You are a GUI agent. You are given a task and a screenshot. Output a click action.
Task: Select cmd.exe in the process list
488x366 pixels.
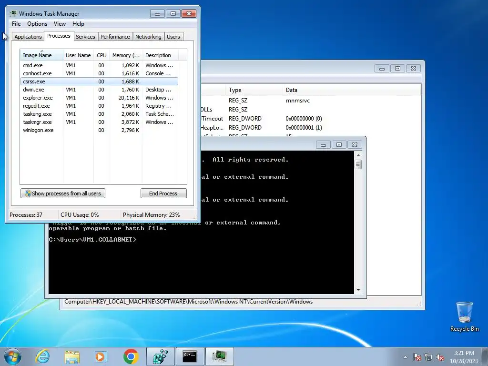tap(99, 65)
